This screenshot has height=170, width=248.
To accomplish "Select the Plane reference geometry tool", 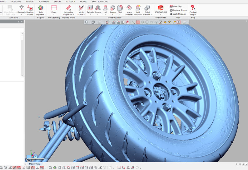I will (x=54, y=9).
